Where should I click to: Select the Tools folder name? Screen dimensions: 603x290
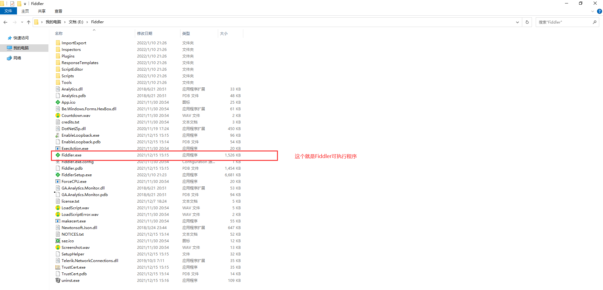tap(67, 82)
